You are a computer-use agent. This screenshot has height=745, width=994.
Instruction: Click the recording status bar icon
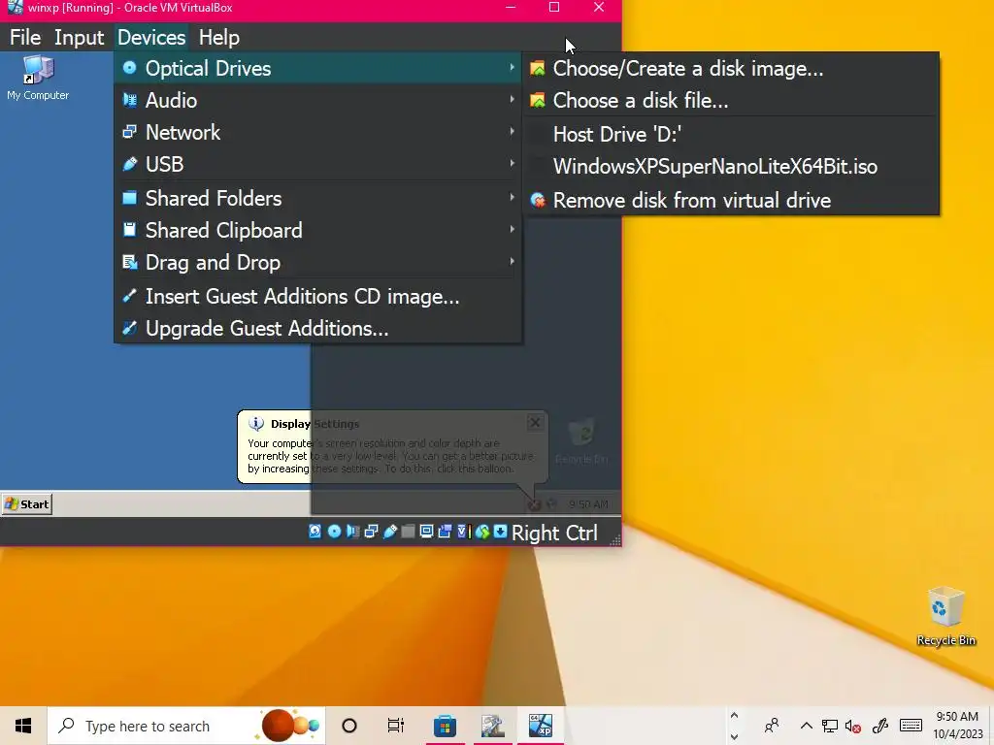[x=445, y=532]
